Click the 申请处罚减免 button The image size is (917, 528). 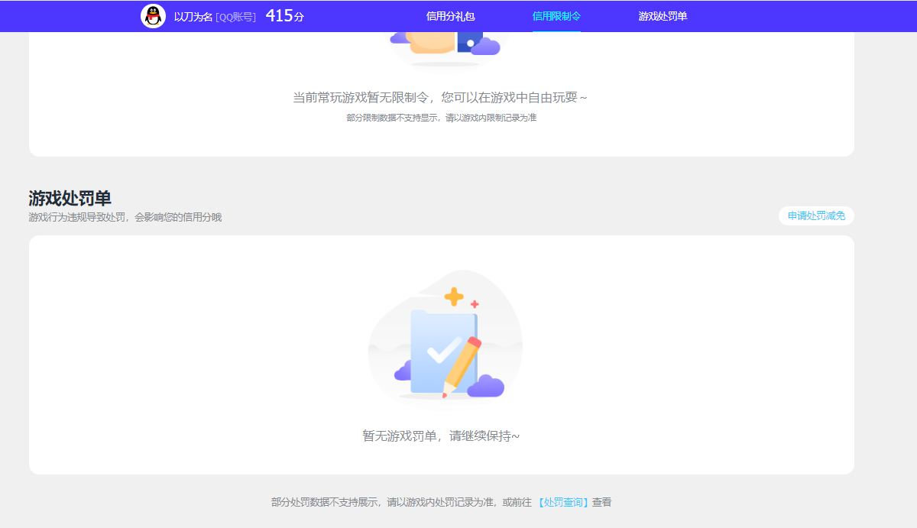(x=815, y=215)
